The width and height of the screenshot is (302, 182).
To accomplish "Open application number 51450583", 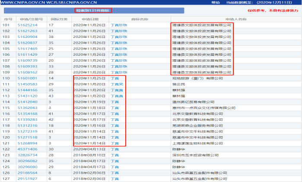I will 27,84.
